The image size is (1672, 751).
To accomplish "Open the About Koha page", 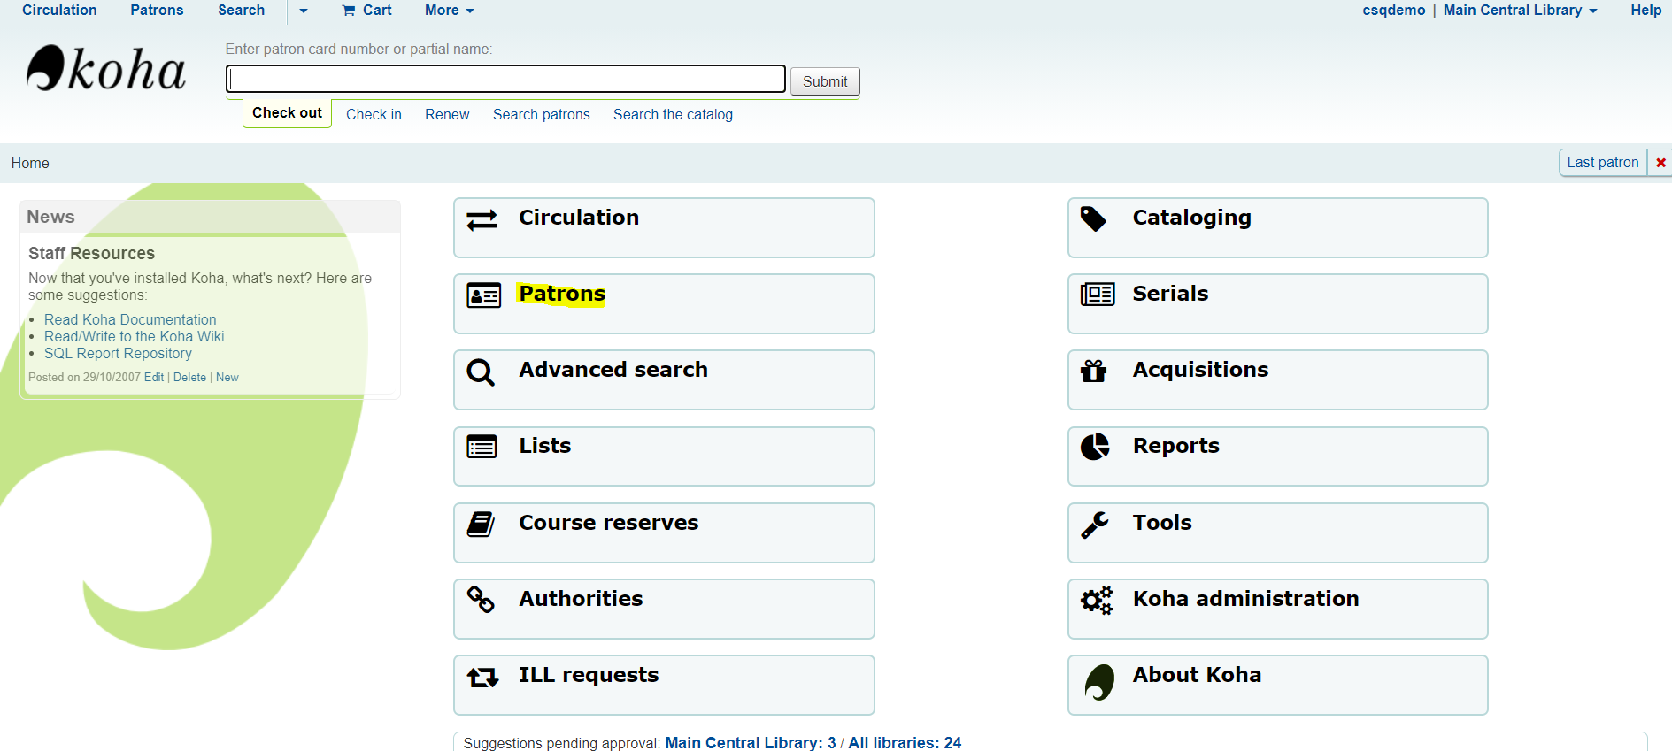I will (1278, 685).
